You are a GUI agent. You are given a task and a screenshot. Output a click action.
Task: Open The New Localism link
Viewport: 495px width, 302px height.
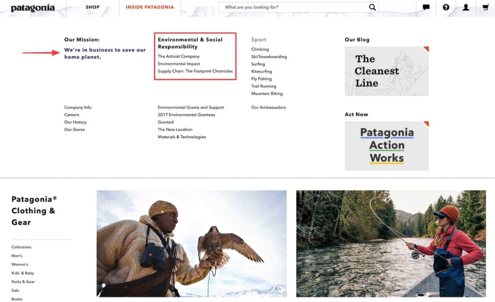tap(175, 129)
